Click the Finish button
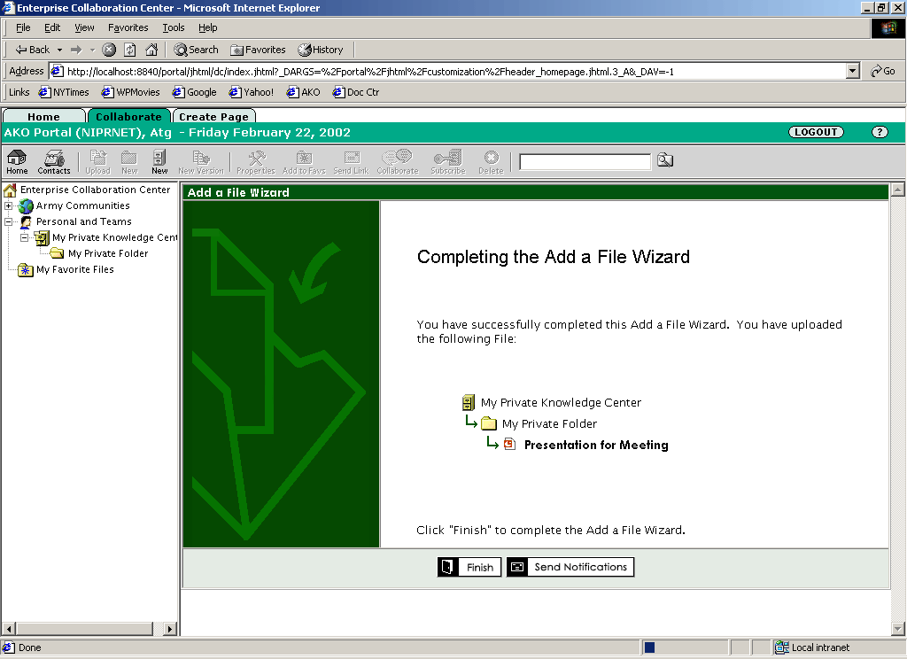907x659 pixels. pos(469,567)
